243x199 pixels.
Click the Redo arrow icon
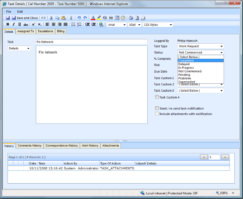pos(85,18)
